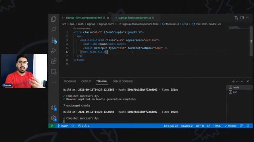Place cursor on closing form tag line 8
Viewport: 254px width, 142px height.
pyautogui.click(x=79, y=60)
